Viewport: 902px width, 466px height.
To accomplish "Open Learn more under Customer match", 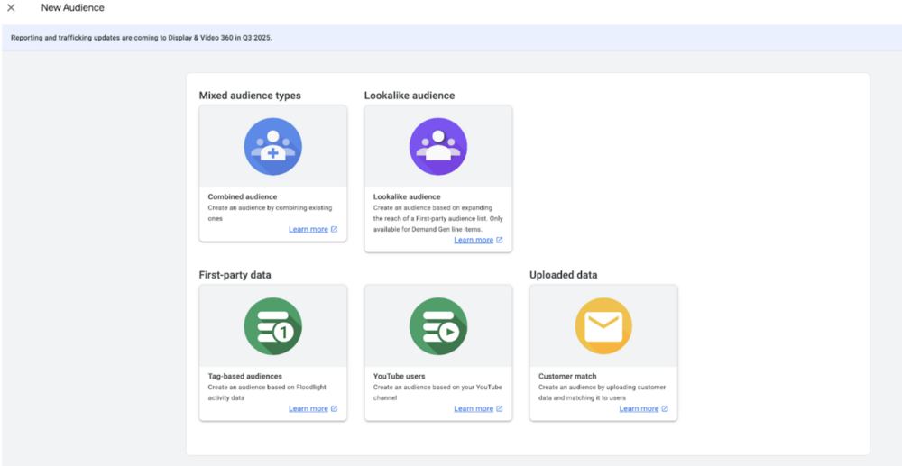I will coord(640,409).
